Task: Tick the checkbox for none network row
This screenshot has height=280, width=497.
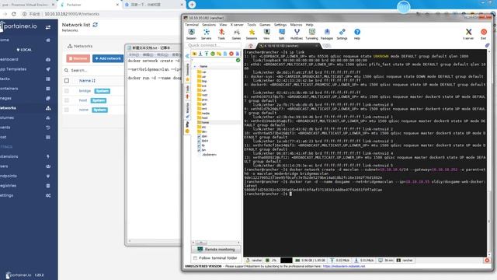Action: click(67, 110)
